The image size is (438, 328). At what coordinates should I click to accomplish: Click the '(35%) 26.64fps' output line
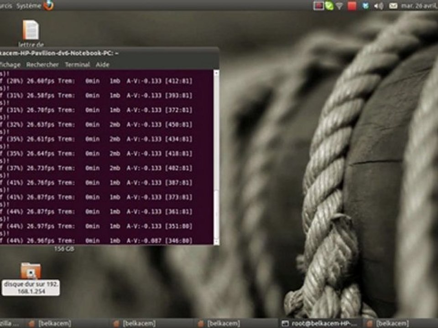point(96,154)
